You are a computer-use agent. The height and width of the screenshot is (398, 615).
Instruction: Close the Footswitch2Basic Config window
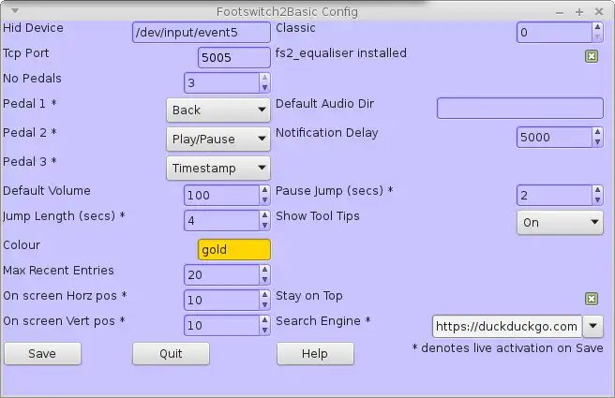pos(599,12)
